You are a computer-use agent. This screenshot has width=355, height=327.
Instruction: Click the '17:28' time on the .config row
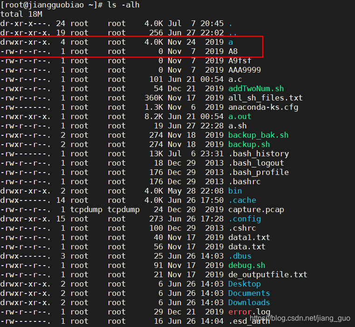pyautogui.click(x=212, y=219)
